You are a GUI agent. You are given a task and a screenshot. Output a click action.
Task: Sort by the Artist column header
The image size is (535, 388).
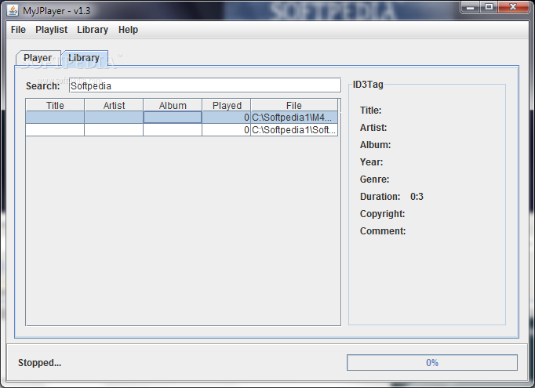pyautogui.click(x=114, y=105)
